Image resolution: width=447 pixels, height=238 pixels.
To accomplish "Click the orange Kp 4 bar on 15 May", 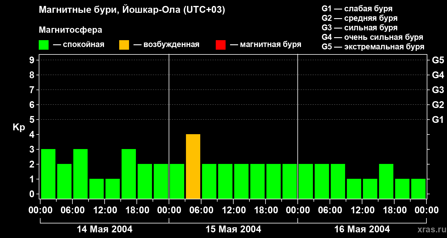I will tap(193, 167).
